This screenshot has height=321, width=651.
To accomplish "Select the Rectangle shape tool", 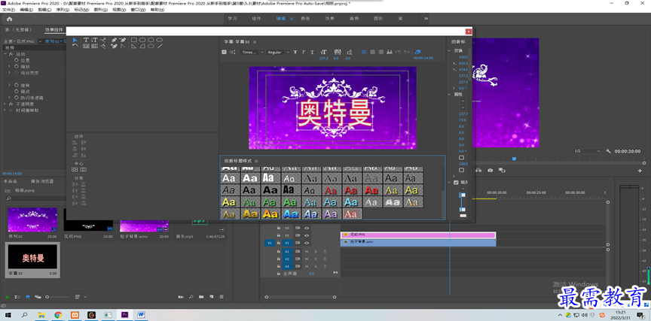I will tap(134, 40).
